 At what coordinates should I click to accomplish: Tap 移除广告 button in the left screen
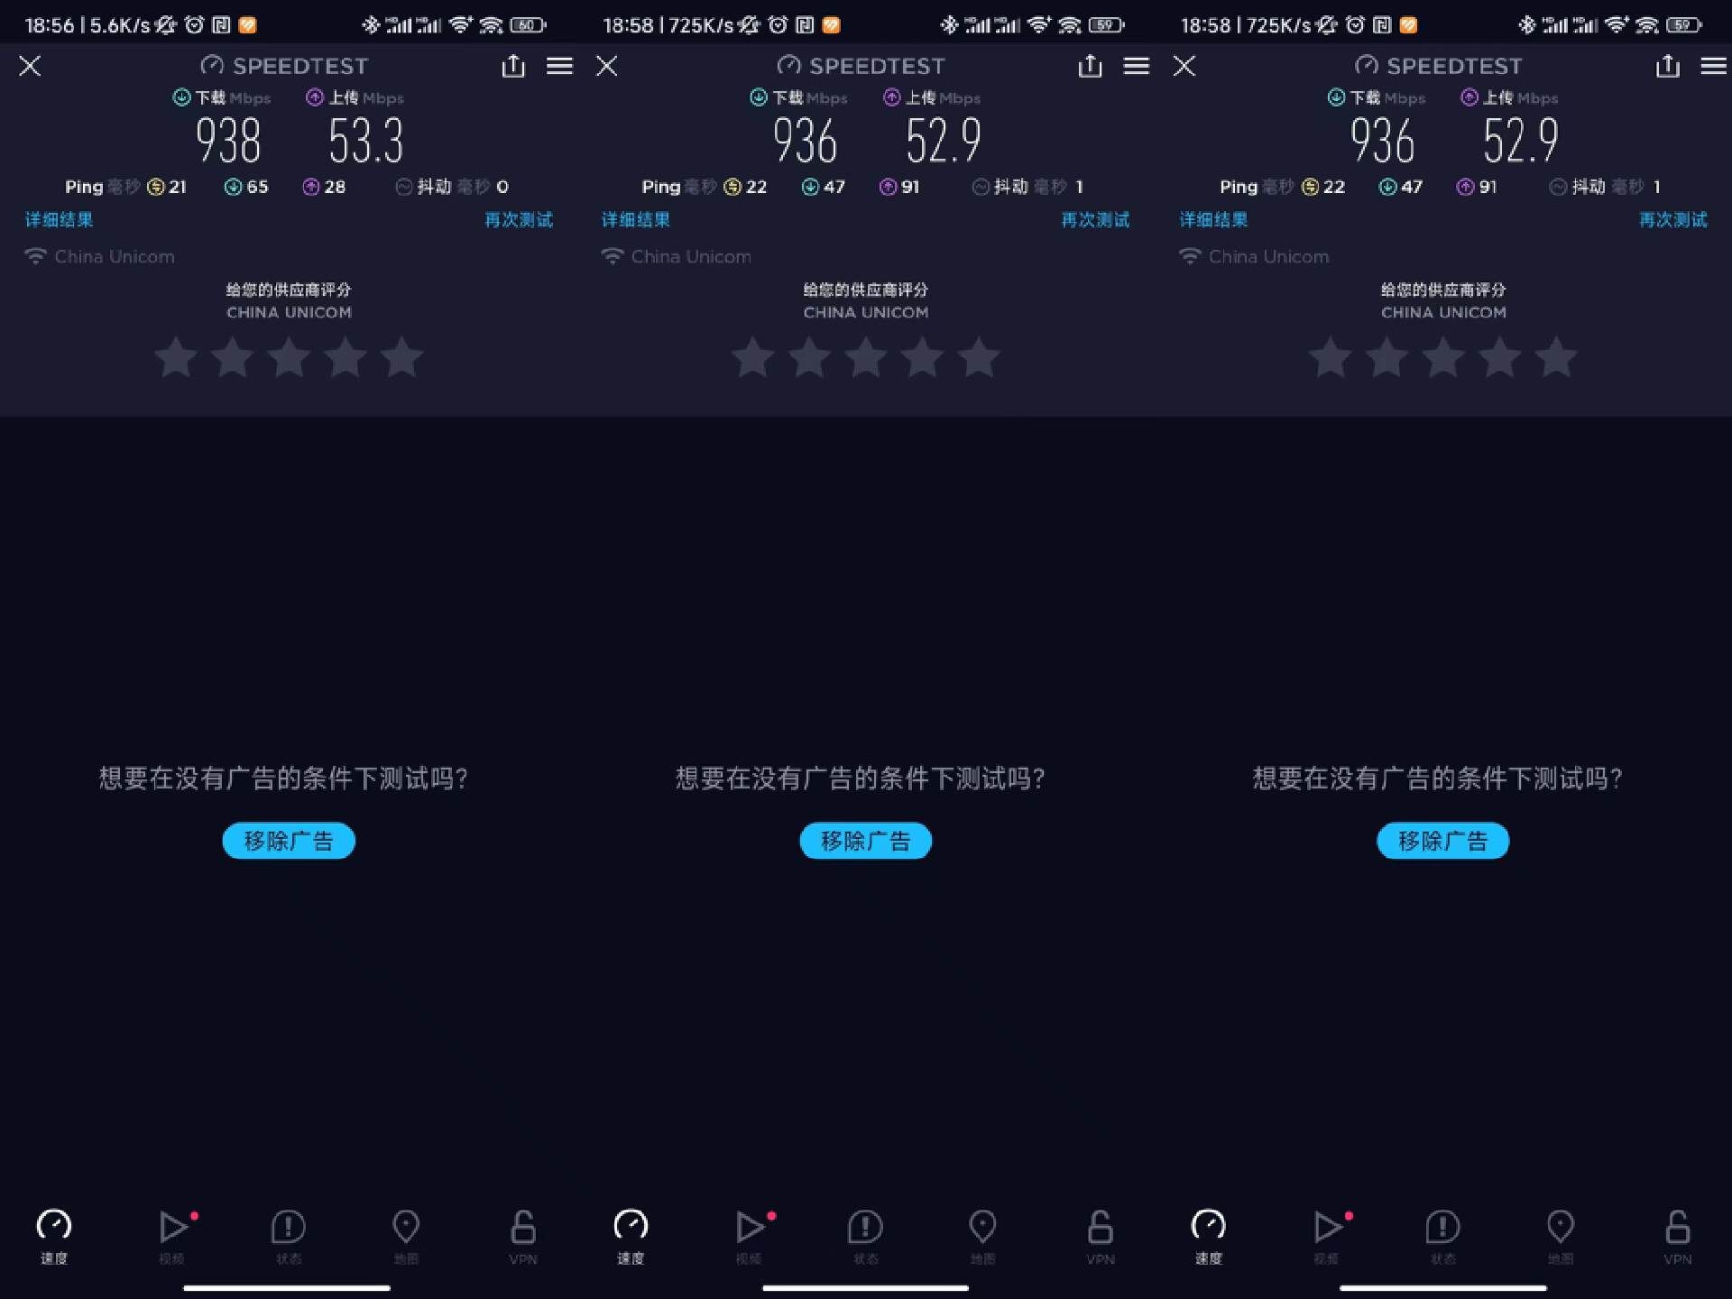[x=289, y=841]
